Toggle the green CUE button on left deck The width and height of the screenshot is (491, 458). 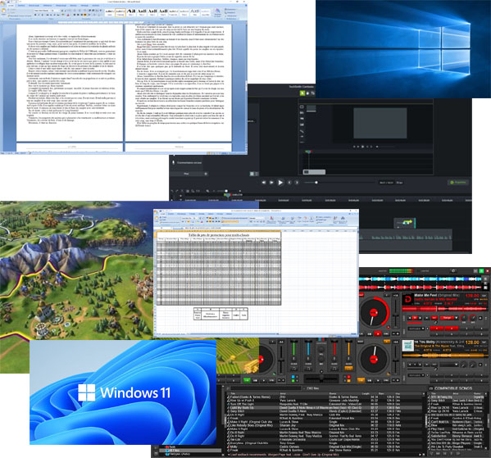247,380
